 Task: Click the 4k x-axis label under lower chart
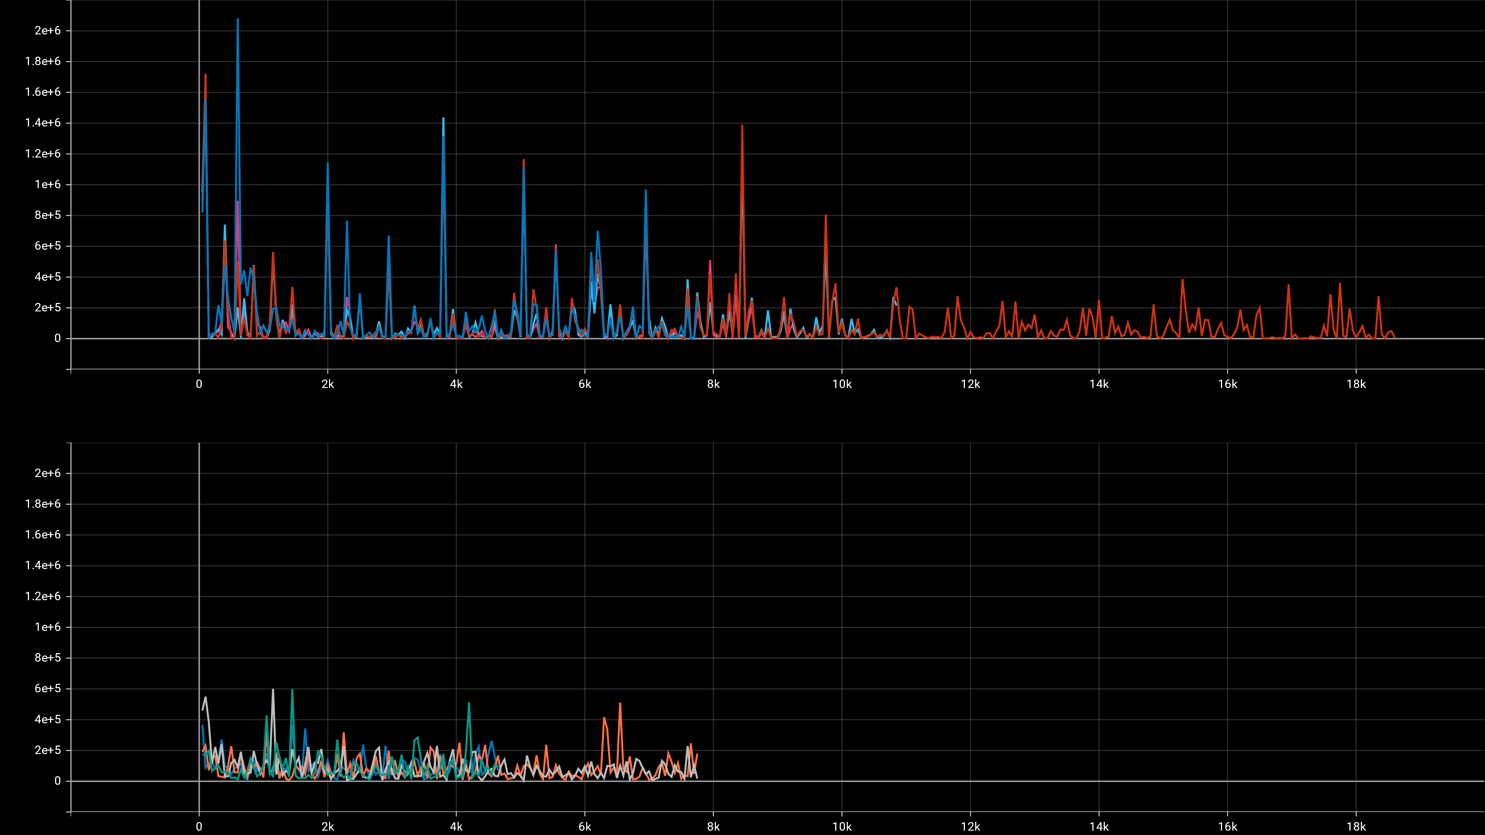[x=456, y=827]
